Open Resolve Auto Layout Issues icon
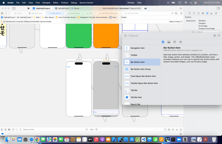Viewport: 222px width, 144px height. [177, 130]
